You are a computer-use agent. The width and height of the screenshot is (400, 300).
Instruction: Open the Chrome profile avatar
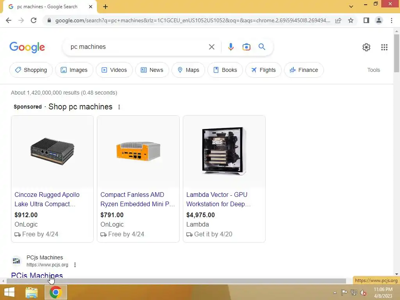coord(379,20)
